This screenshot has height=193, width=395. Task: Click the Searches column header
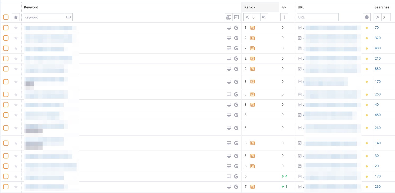(x=382, y=7)
